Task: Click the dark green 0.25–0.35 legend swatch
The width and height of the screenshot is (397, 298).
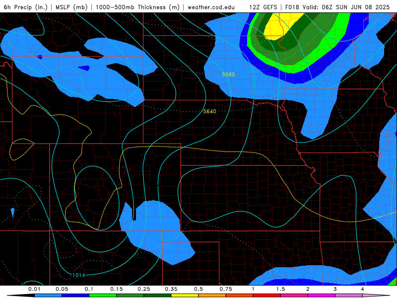Action: (157, 296)
